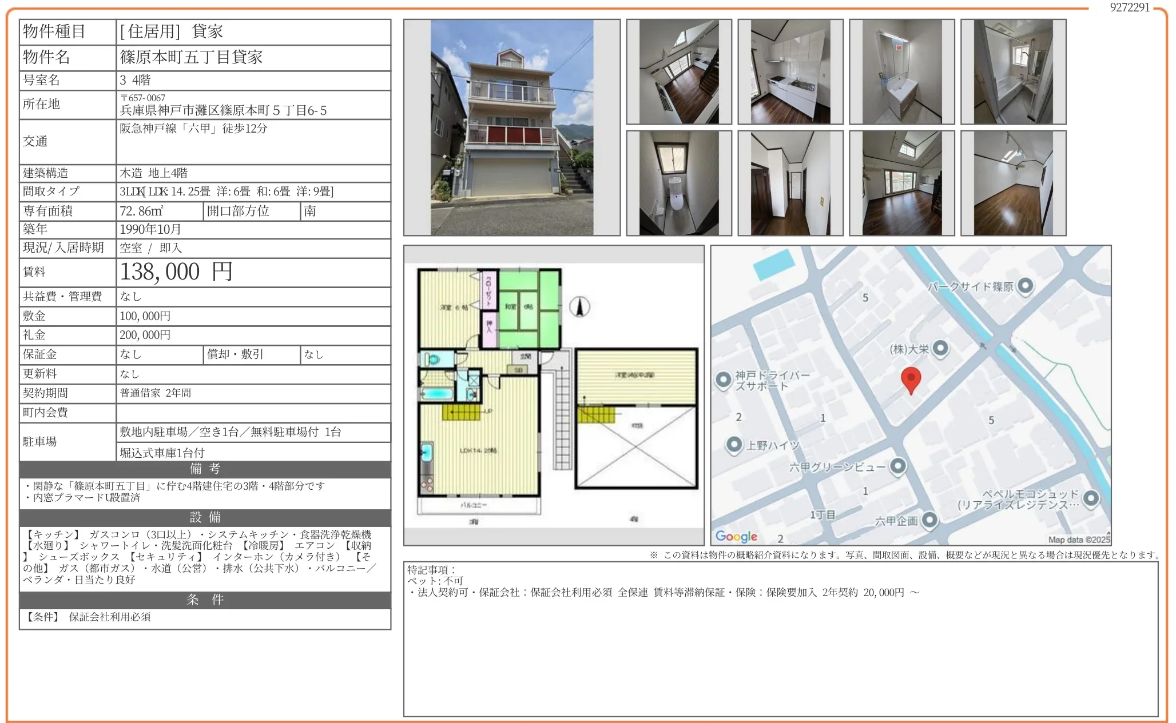The height and width of the screenshot is (723, 1176).
Task: Click the toilet room photo
Action: (x=679, y=183)
